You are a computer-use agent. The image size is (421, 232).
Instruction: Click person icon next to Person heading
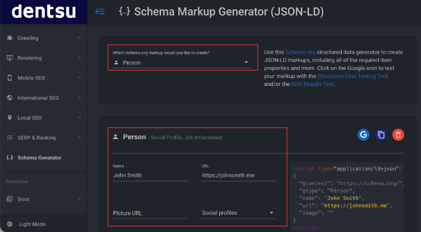tap(115, 137)
